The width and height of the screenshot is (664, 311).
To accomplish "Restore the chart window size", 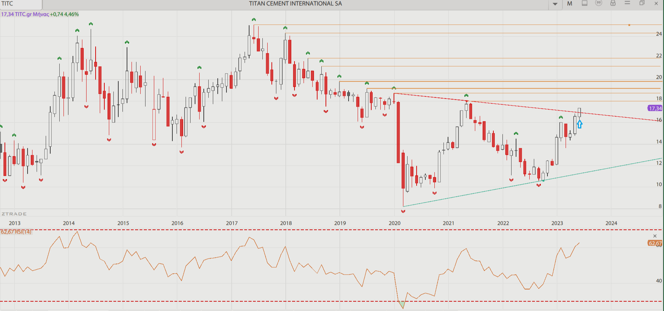I will [642, 3].
